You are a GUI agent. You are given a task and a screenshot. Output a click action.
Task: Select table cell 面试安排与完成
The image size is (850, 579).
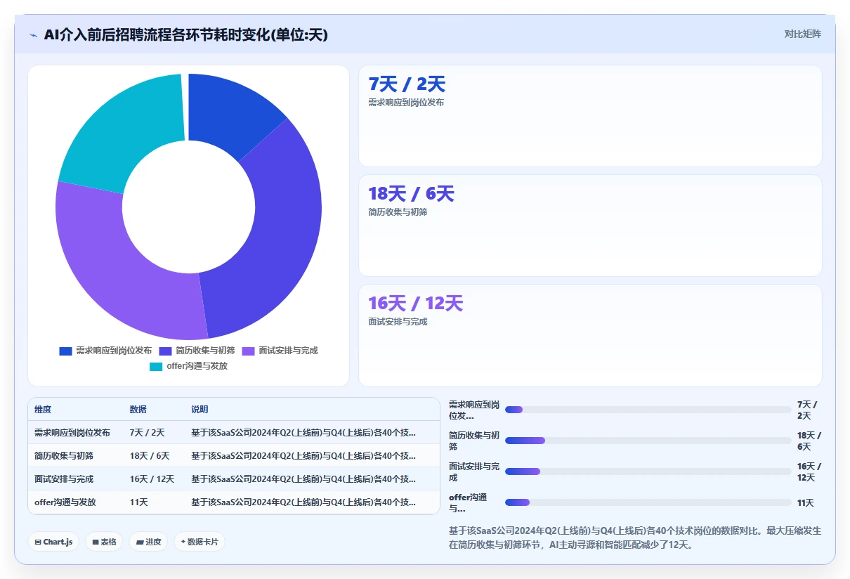(x=64, y=479)
